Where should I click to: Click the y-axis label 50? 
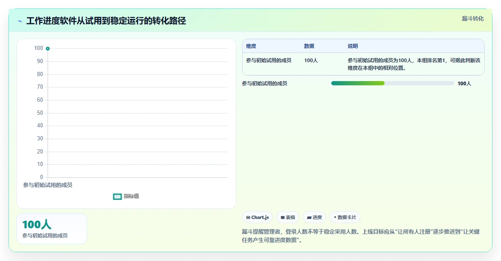40,113
